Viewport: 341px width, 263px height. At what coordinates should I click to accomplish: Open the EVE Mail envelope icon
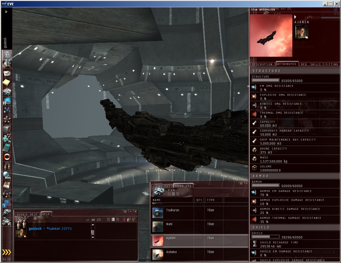[x=7, y=73]
